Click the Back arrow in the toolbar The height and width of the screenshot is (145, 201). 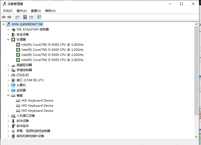click(x=4, y=17)
